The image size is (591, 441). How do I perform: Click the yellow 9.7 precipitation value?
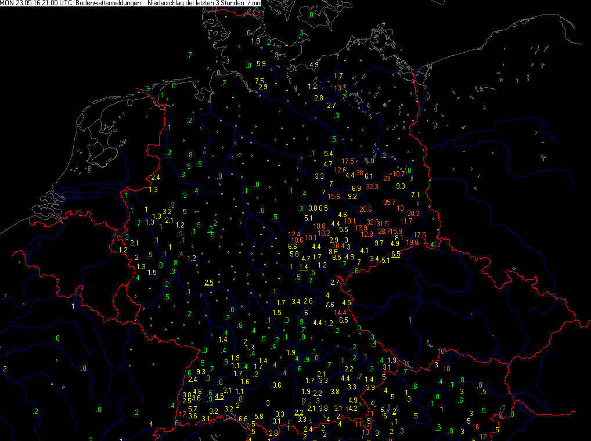(379, 243)
